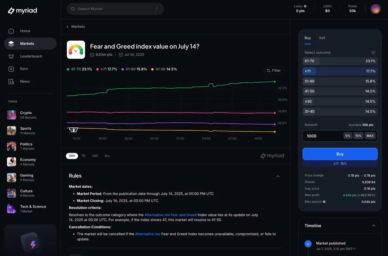Viewport: 388px width, 256px height.
Task: Select the 51-60 outcome option
Action: pyautogui.click(x=340, y=81)
